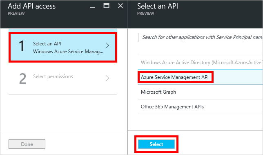Choose Azure Service Management API
This screenshot has width=263, height=155.
click(201, 77)
